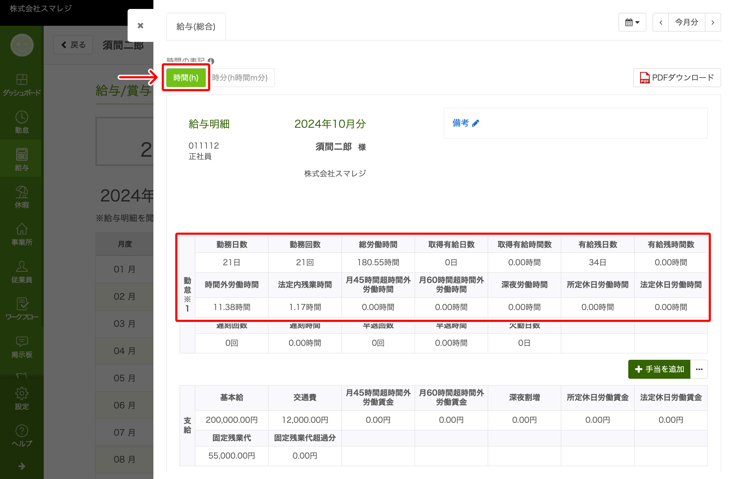Open 休暇 leave in the sidebar
The width and height of the screenshot is (734, 479).
coord(22,197)
